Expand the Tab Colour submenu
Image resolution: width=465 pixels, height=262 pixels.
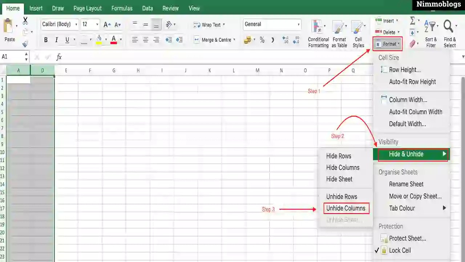(x=402, y=208)
